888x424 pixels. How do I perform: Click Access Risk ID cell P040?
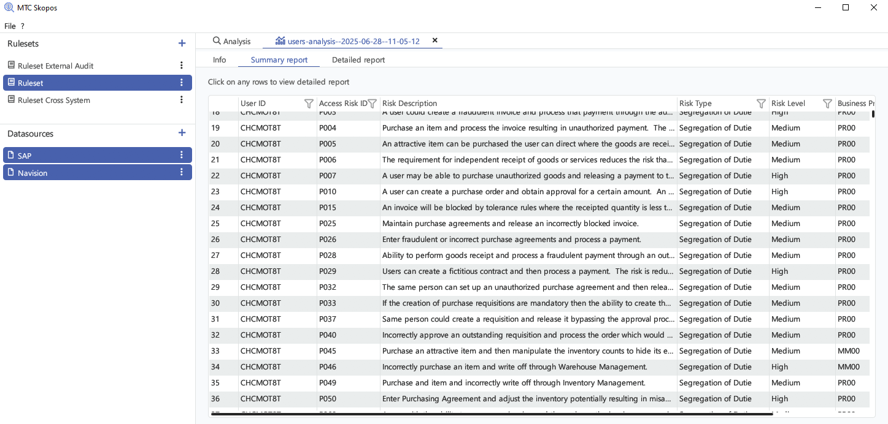coord(349,335)
